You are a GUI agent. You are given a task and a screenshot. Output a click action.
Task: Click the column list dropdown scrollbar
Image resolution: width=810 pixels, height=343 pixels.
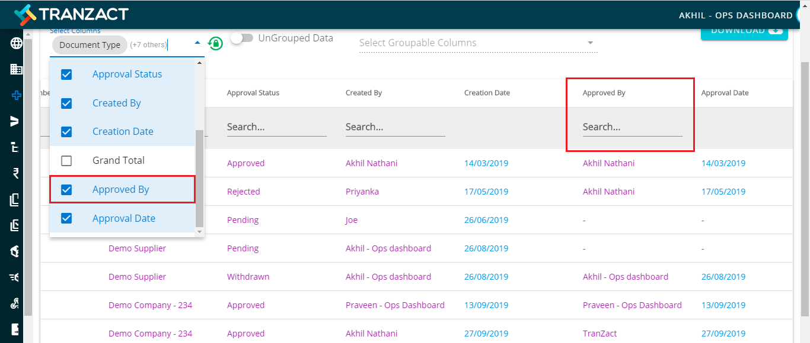tap(200, 179)
